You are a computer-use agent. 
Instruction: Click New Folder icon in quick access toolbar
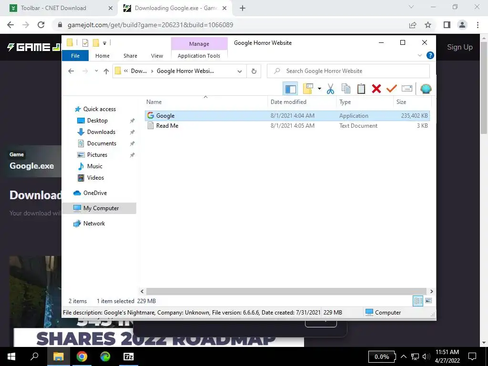tap(96, 43)
